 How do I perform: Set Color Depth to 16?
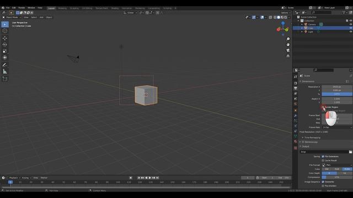tap(345, 173)
